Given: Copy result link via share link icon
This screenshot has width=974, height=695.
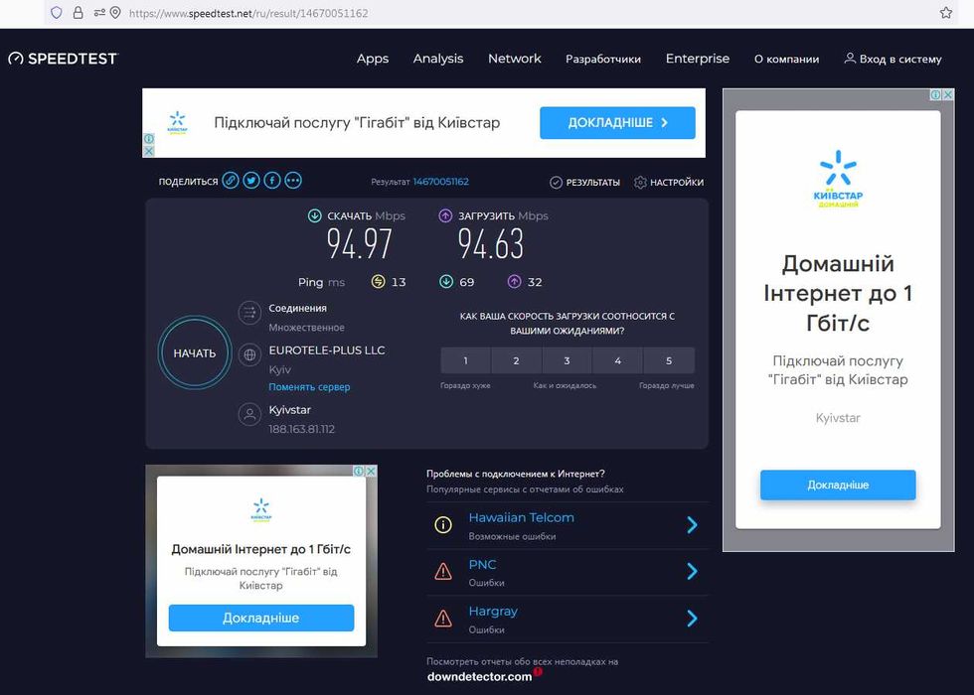Looking at the screenshot, I should tap(231, 181).
